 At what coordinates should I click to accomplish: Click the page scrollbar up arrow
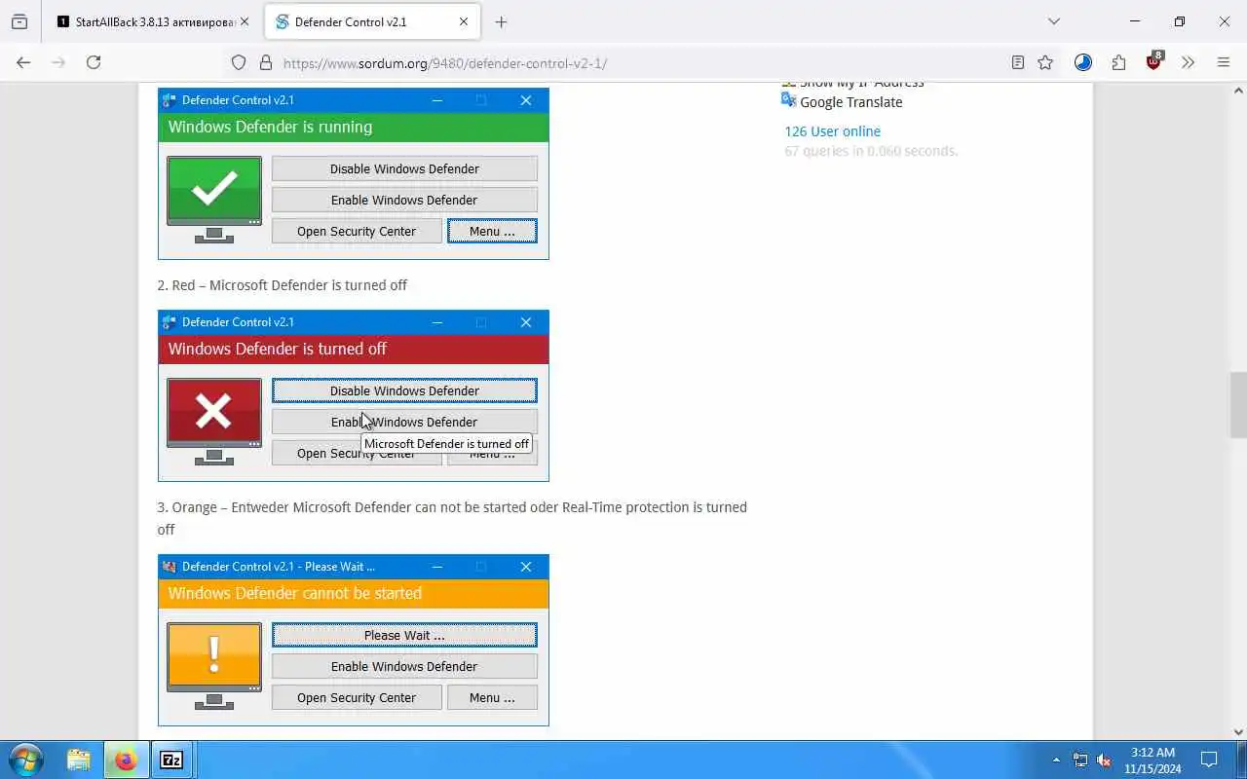[1238, 91]
